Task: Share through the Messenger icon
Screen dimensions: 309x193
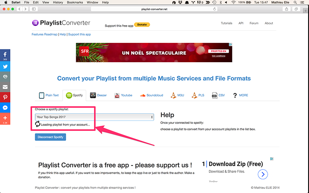Action: coord(5,108)
